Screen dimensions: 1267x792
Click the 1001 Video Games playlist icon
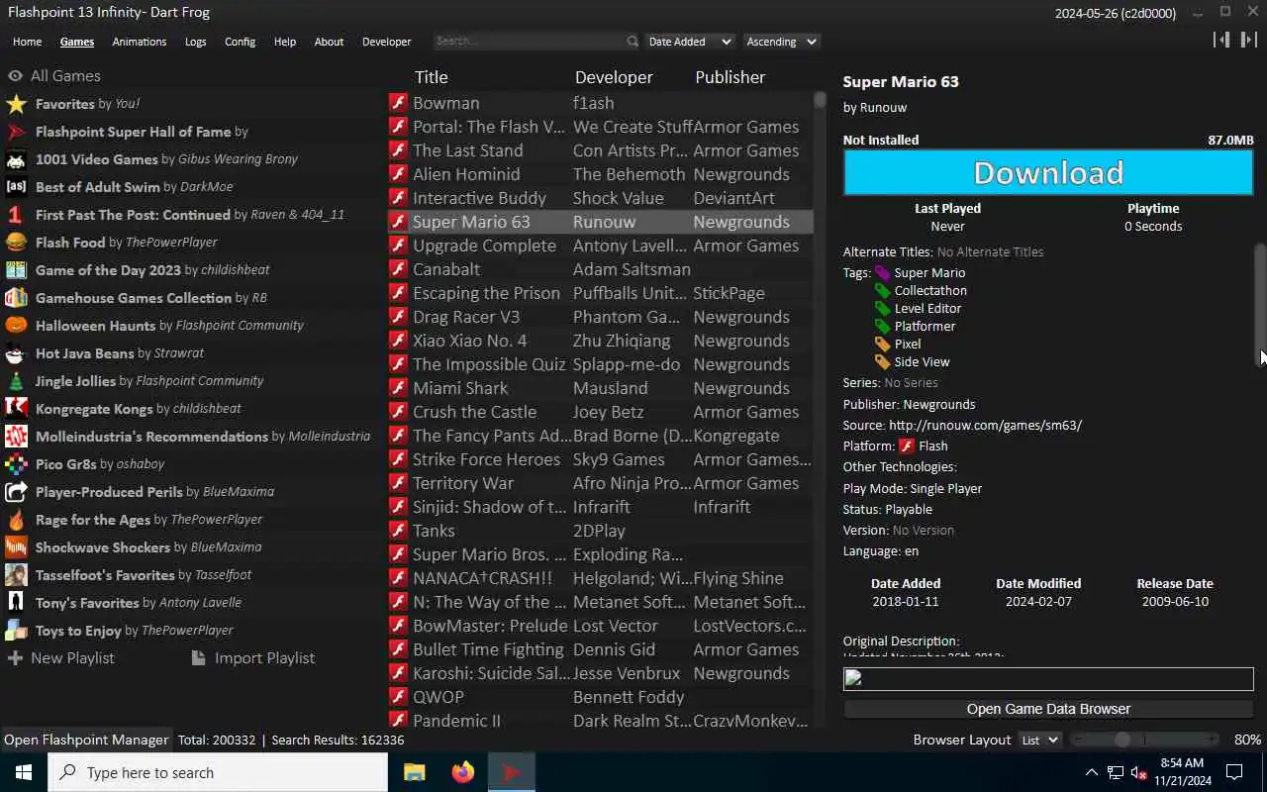coord(16,159)
